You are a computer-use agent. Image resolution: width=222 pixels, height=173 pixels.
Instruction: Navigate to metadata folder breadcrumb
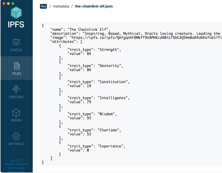[x=61, y=6]
